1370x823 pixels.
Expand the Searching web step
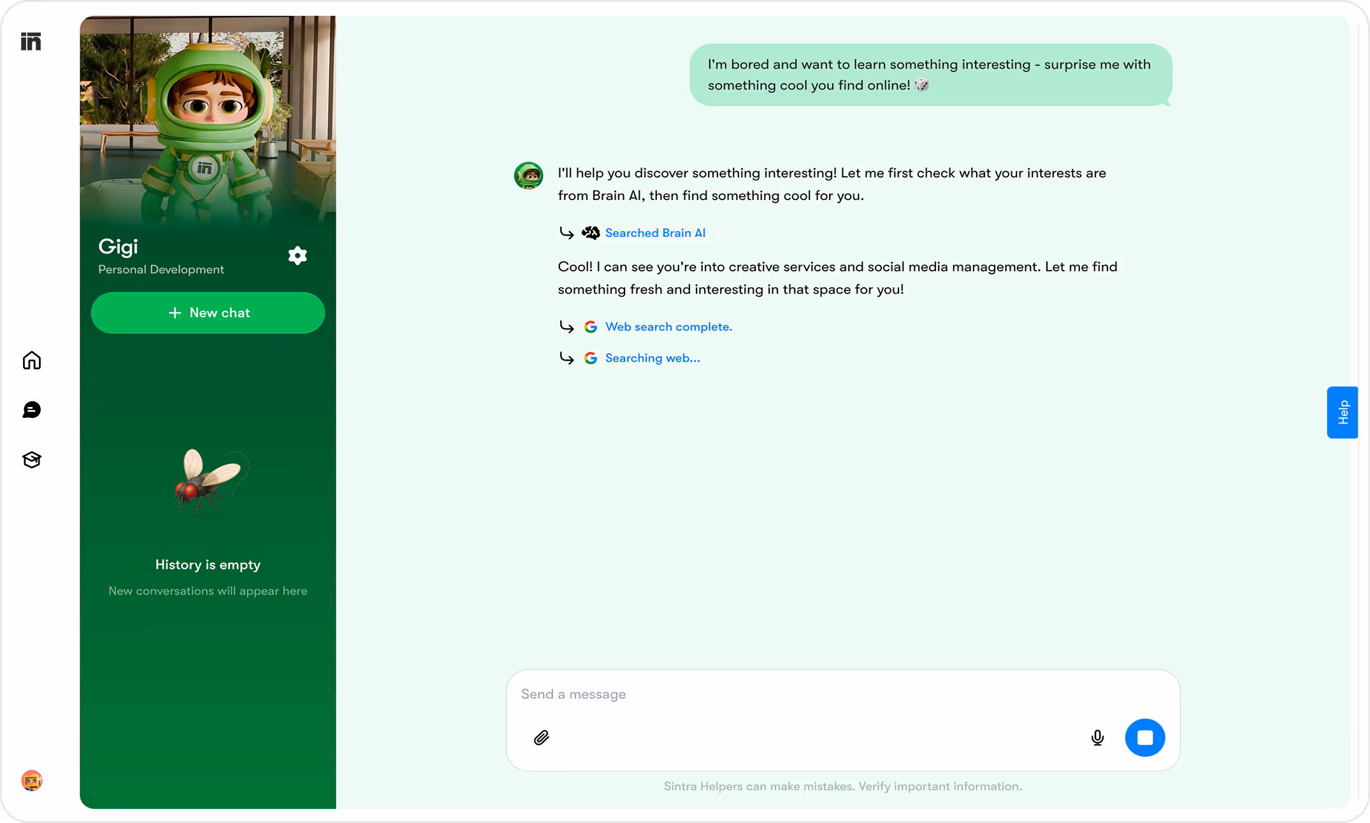pyautogui.click(x=652, y=358)
